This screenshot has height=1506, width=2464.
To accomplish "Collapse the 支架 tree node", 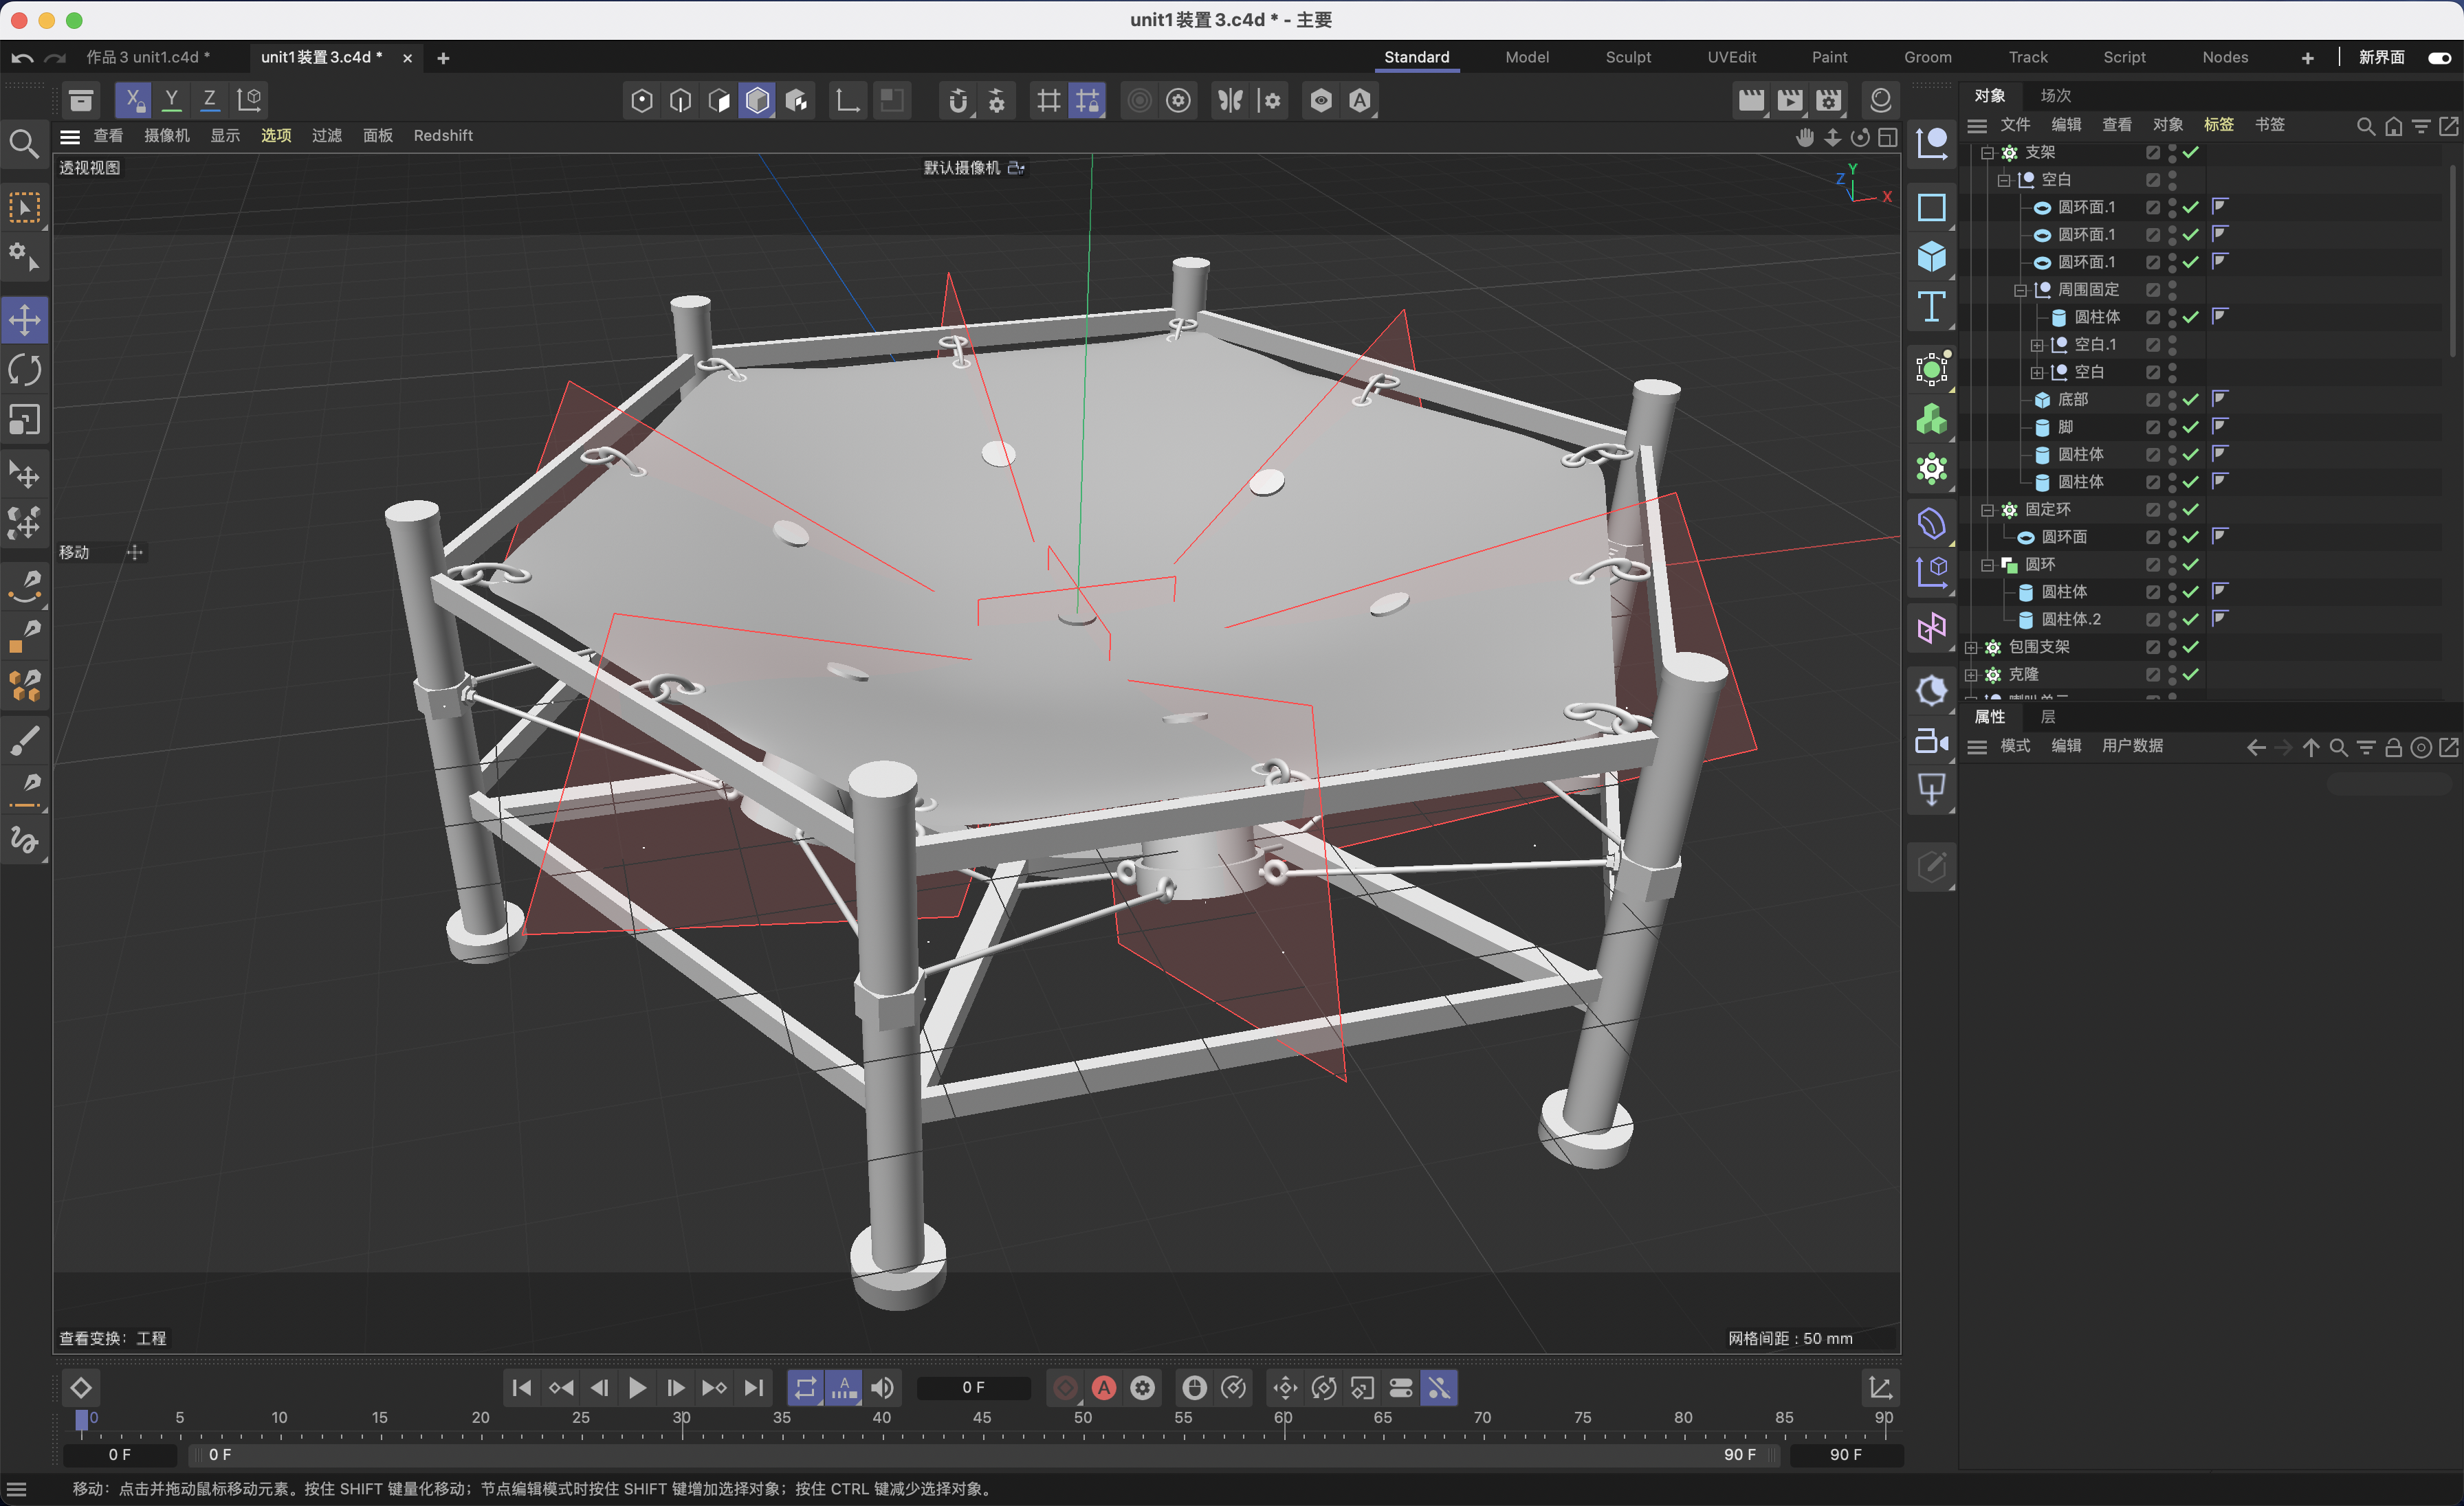I will (x=1987, y=153).
